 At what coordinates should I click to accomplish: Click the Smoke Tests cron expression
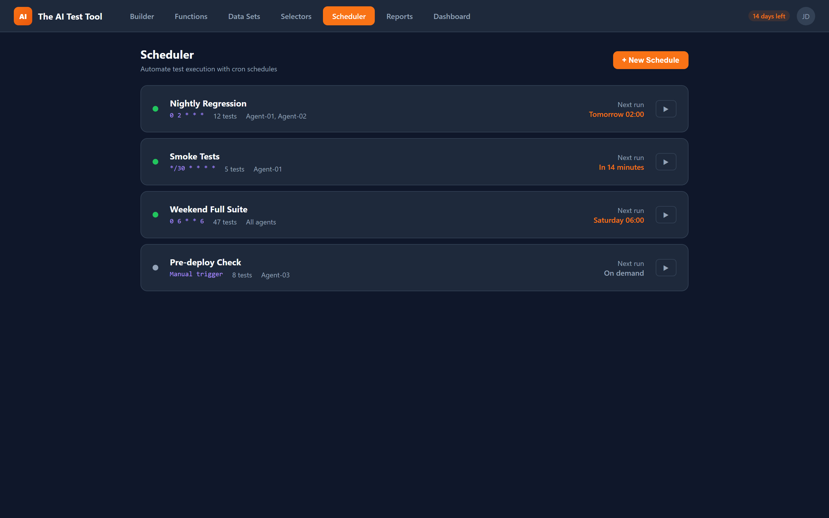click(x=193, y=168)
